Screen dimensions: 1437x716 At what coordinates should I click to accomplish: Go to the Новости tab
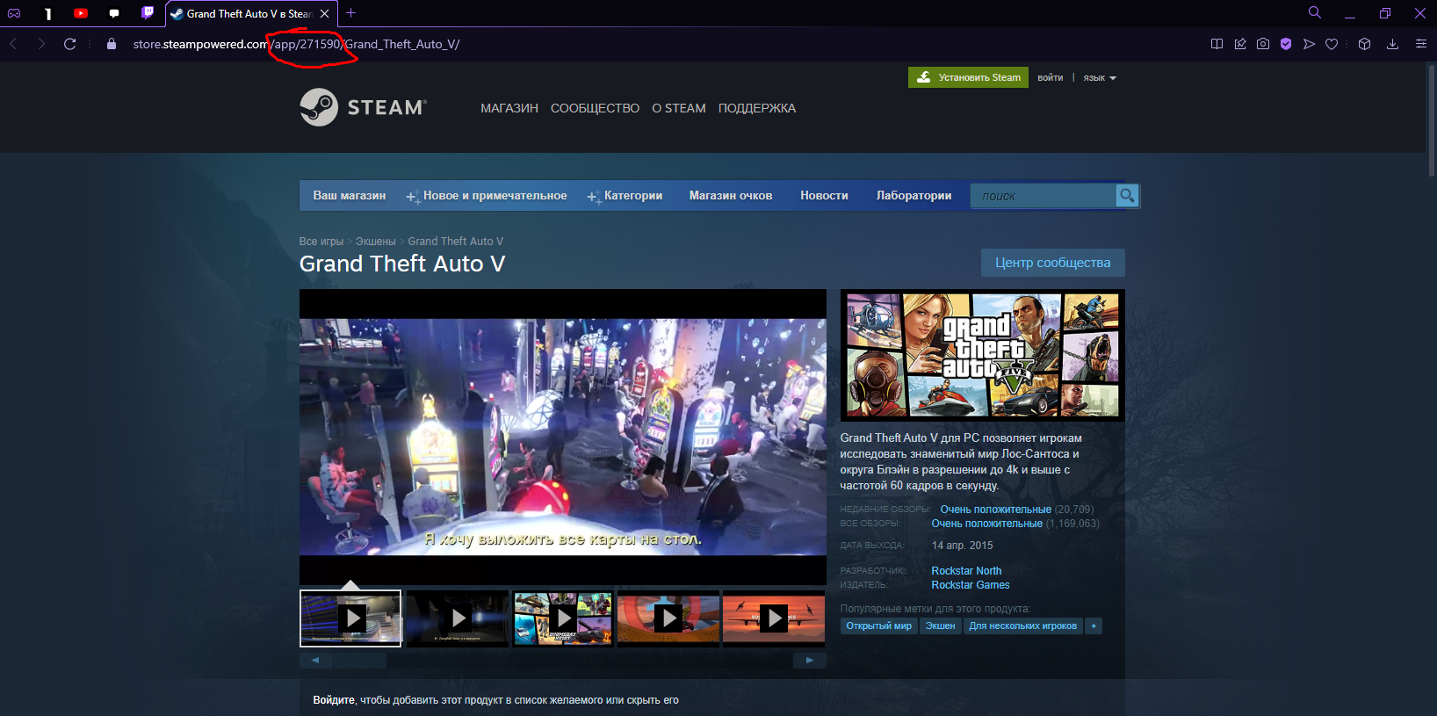(x=824, y=196)
